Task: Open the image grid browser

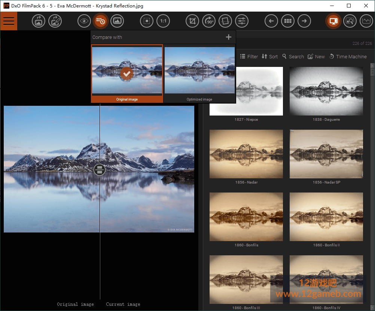Action: coord(288,21)
